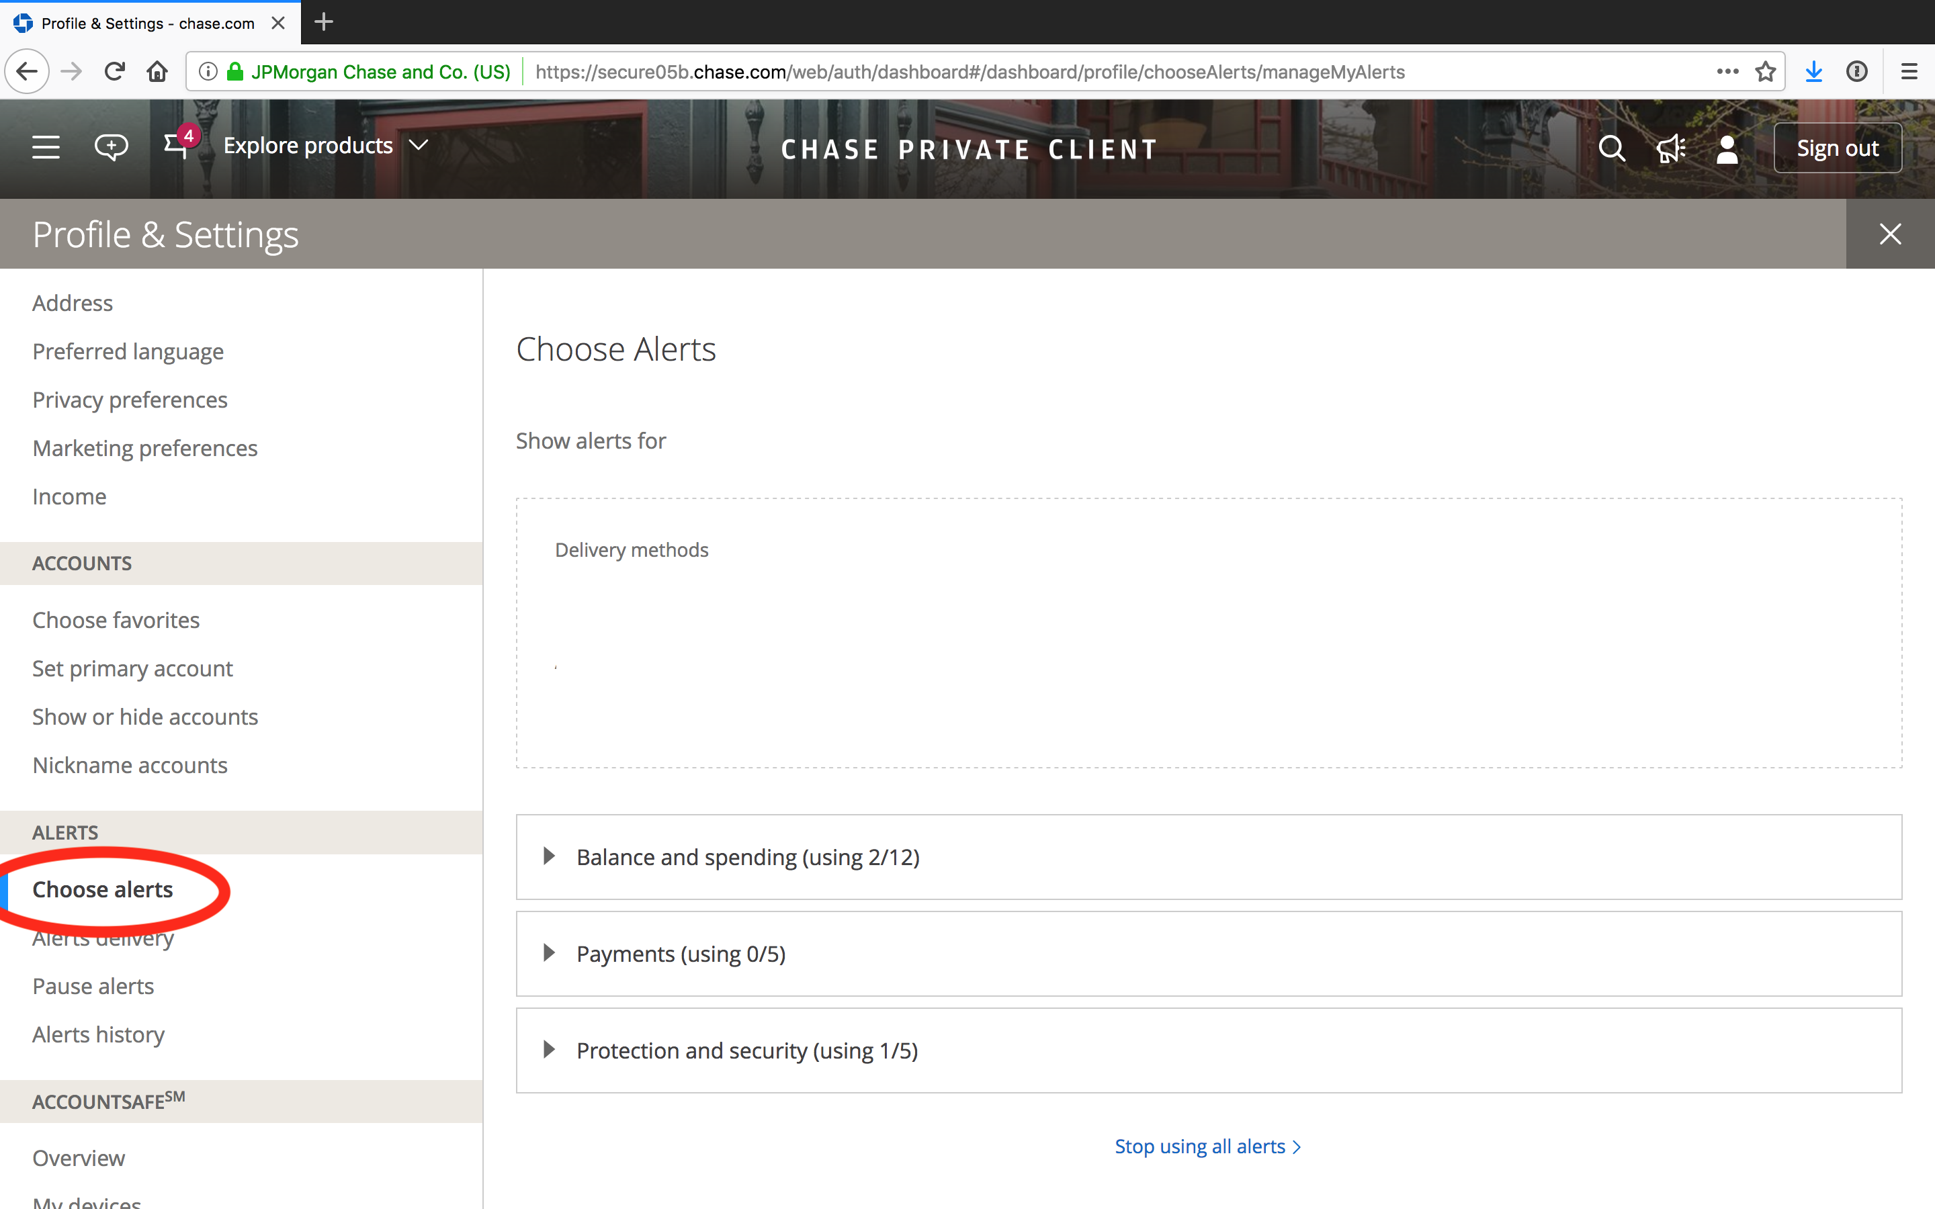Click the browser Back arrow button
The width and height of the screenshot is (1935, 1209).
[27, 72]
